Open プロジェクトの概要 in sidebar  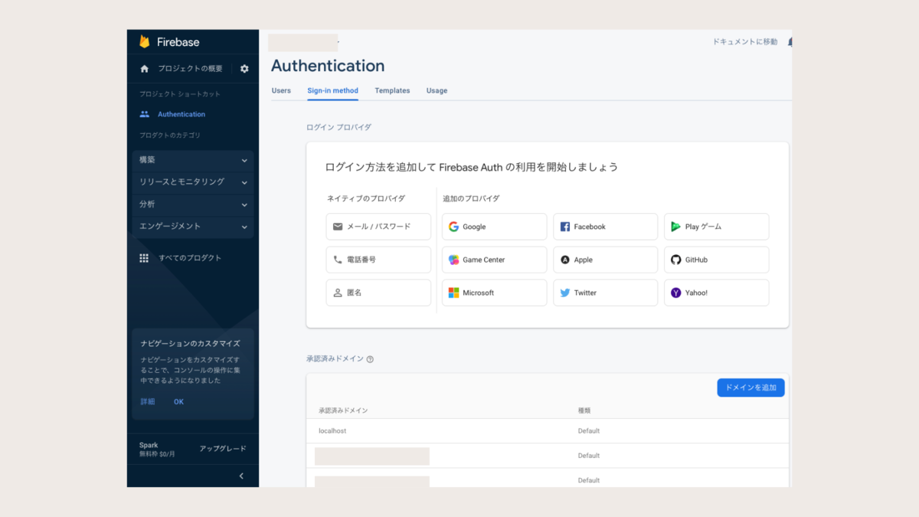190,69
